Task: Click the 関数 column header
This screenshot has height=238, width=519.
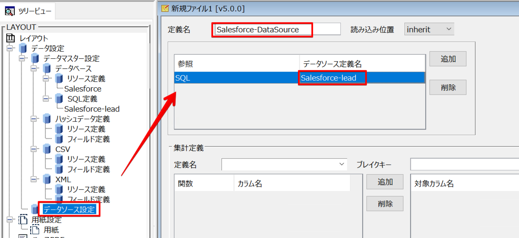Action: pos(204,184)
